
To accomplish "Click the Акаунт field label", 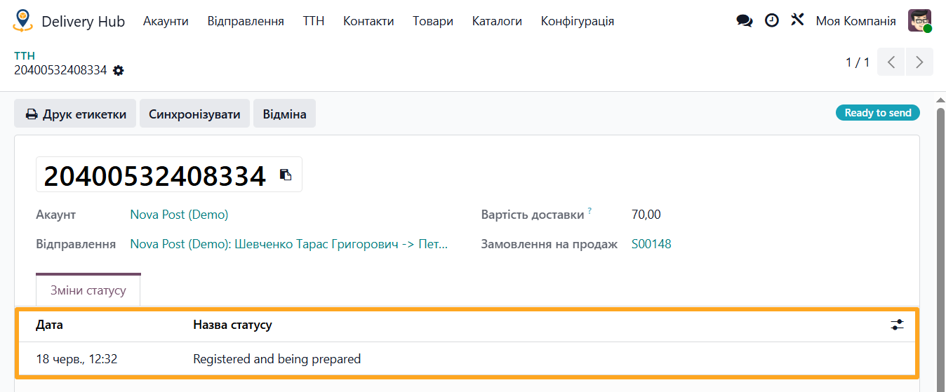I will coord(55,215).
